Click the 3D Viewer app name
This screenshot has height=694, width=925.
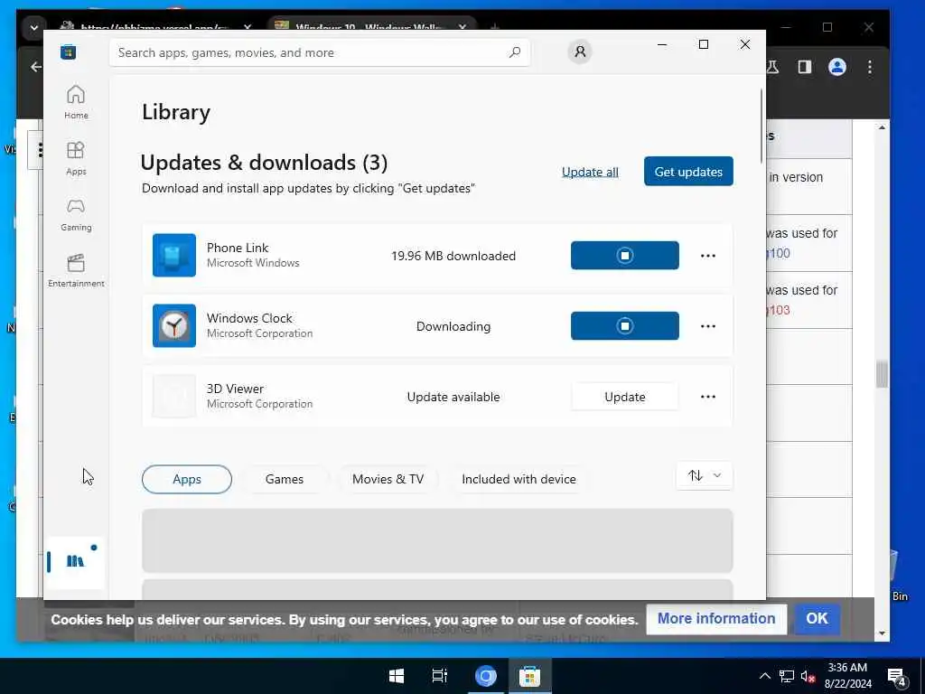tap(236, 389)
